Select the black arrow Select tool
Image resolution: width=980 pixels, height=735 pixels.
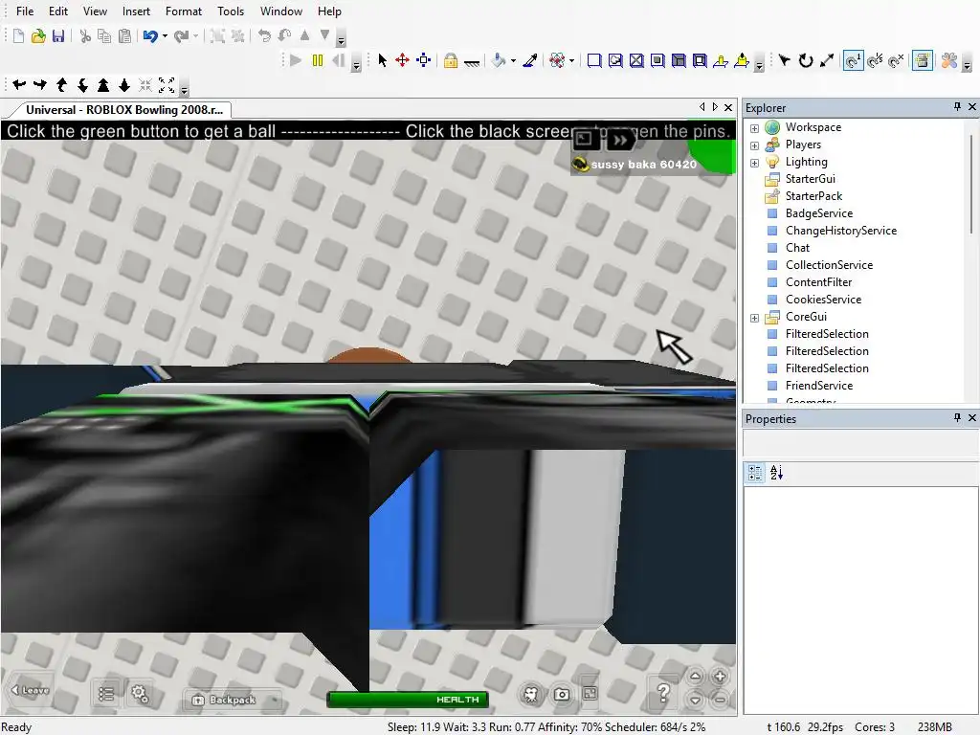(x=383, y=60)
